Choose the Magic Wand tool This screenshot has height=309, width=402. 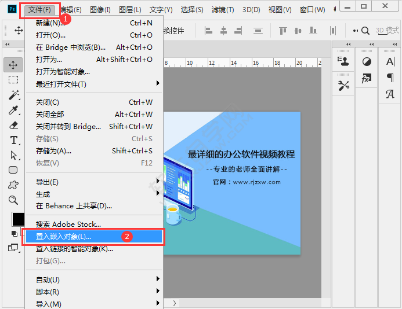(13, 94)
